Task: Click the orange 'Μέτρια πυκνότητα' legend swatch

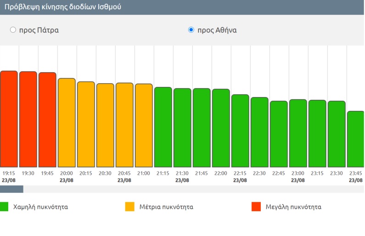Action: click(x=130, y=207)
